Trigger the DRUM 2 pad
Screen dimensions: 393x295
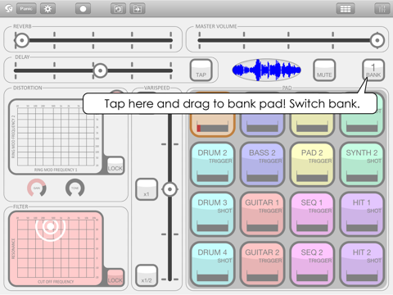[x=213, y=165]
